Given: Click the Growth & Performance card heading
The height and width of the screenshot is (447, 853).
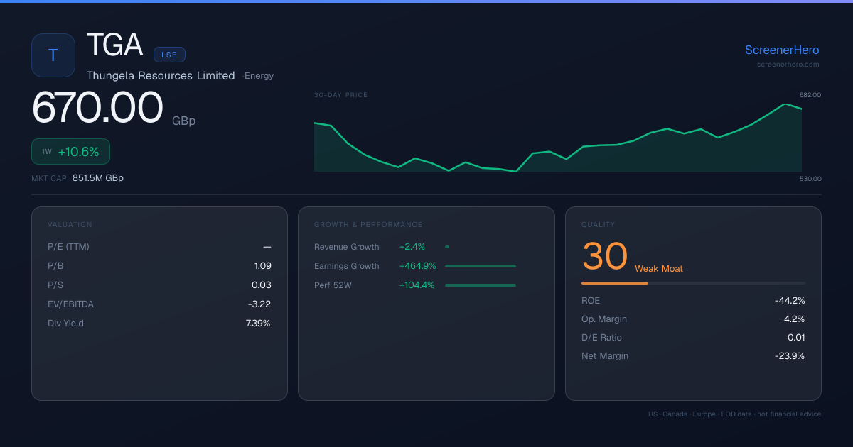Looking at the screenshot, I should point(368,225).
